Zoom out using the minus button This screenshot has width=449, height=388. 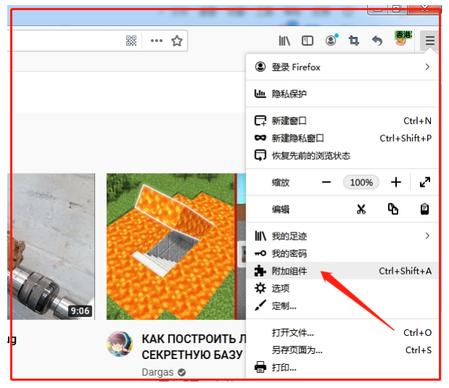[x=327, y=182]
